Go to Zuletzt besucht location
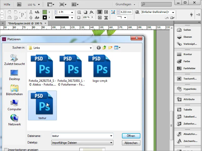Screen dimensions: 202x151 pos(14,60)
